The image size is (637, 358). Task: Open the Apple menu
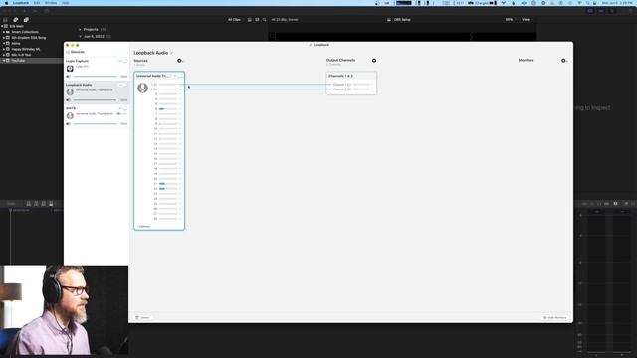coord(6,3)
